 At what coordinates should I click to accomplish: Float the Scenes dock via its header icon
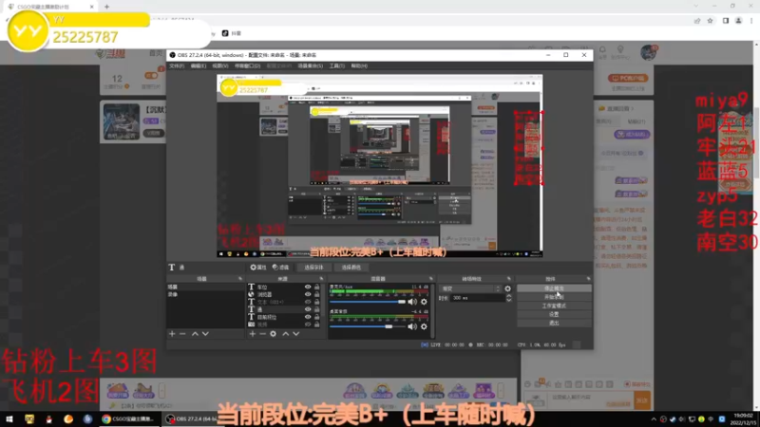[x=240, y=279]
